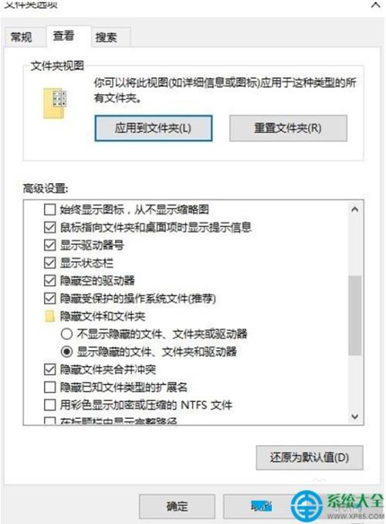
Task: Select 显示隐藏的文件、文件夹和驱动器 radio
Action: click(67, 352)
